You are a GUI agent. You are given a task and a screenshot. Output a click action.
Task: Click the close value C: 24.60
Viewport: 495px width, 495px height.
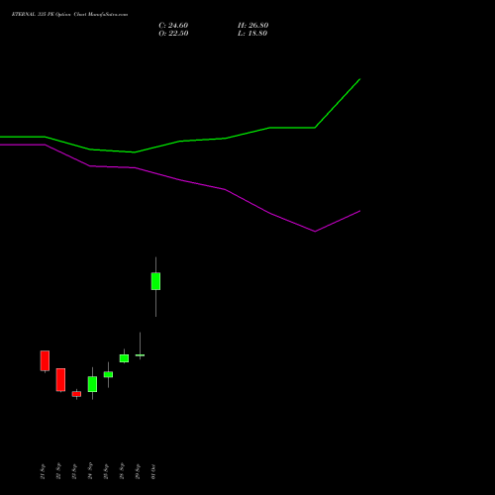click(x=173, y=26)
